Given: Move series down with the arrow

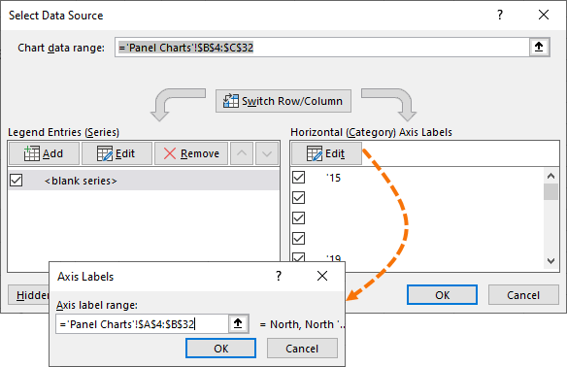Looking at the screenshot, I should click(267, 153).
